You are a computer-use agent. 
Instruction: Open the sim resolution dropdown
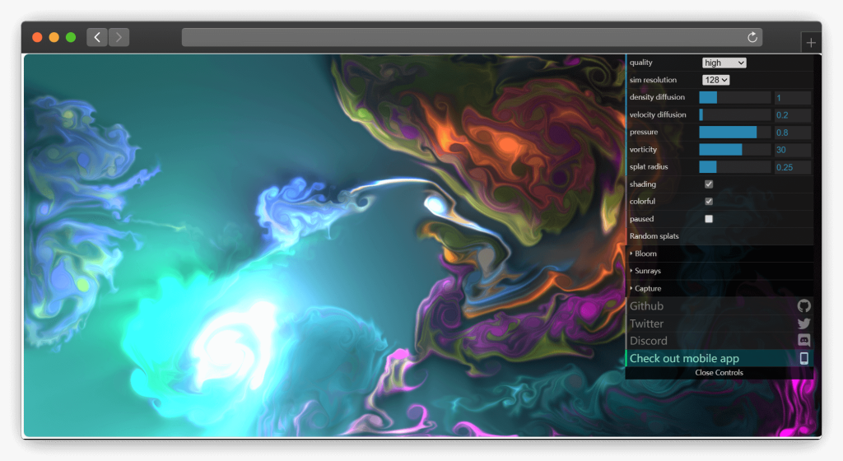[x=715, y=80]
